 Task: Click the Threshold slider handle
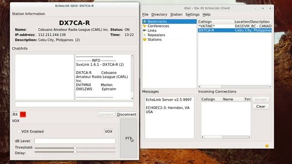coord(75,148)
